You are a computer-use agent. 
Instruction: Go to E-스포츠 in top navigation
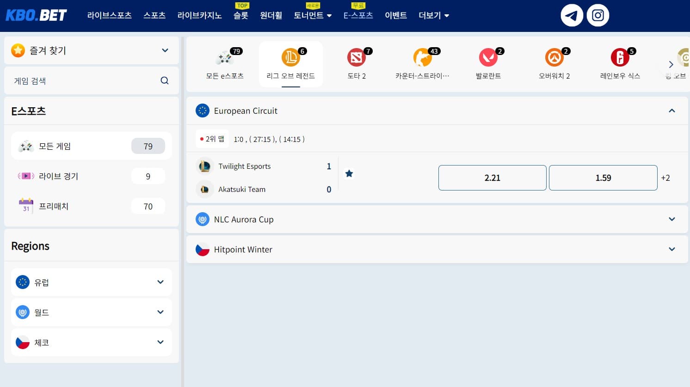358,15
